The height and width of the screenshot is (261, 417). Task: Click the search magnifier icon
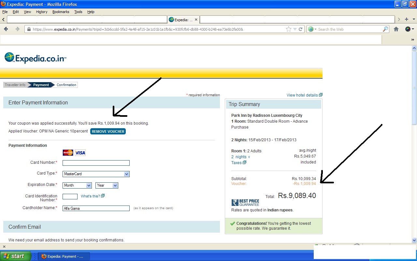tap(385, 29)
